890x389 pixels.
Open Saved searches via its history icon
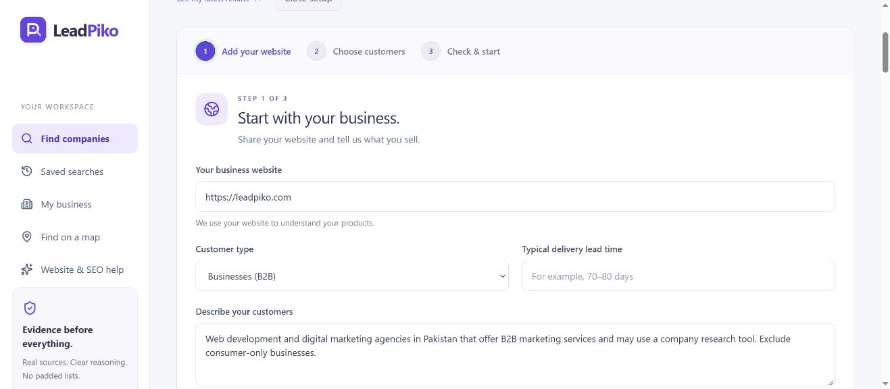click(27, 171)
